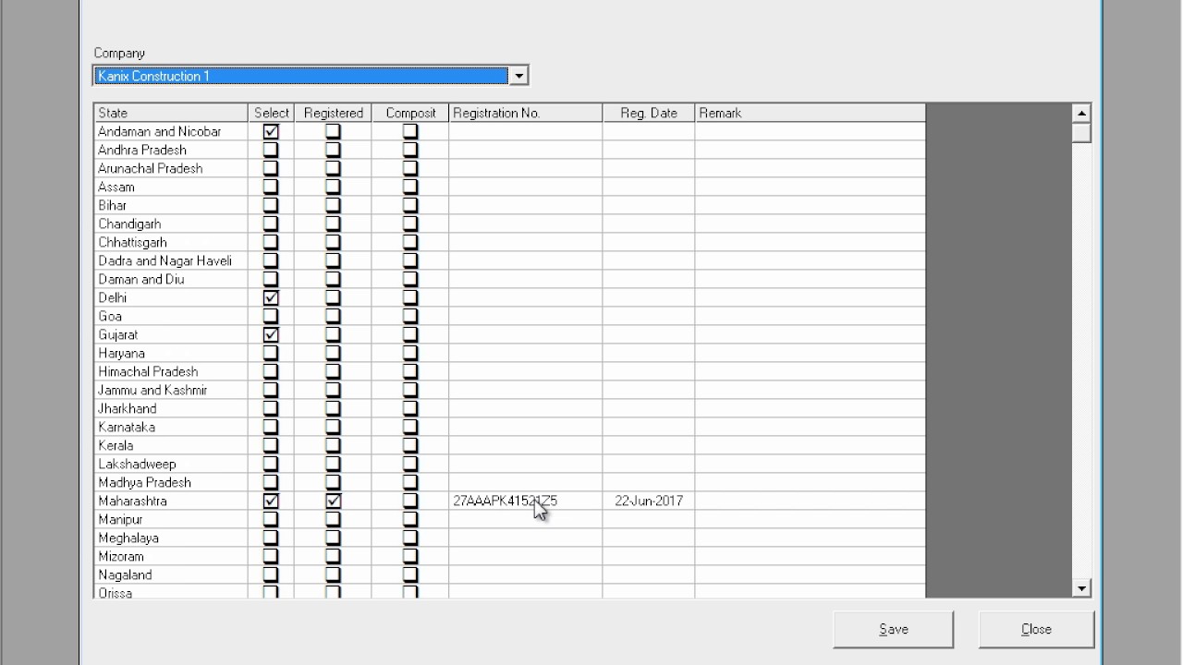The width and height of the screenshot is (1183, 665).
Task: Click the Remark cell for Maharashtra
Action: pos(811,501)
